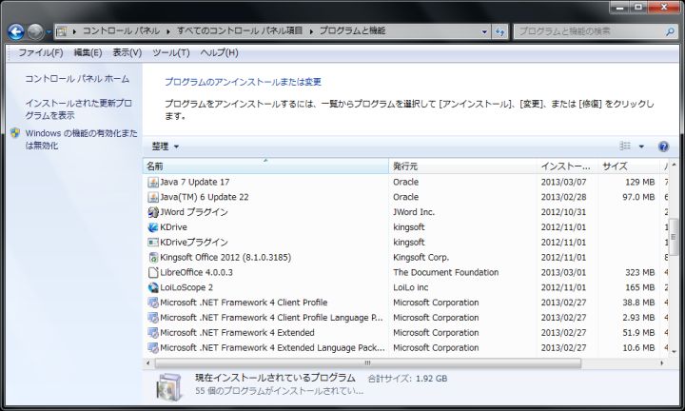Click the Microsoft .NET Framework 4 Extended icon
This screenshot has height=411, width=685.
[x=153, y=333]
